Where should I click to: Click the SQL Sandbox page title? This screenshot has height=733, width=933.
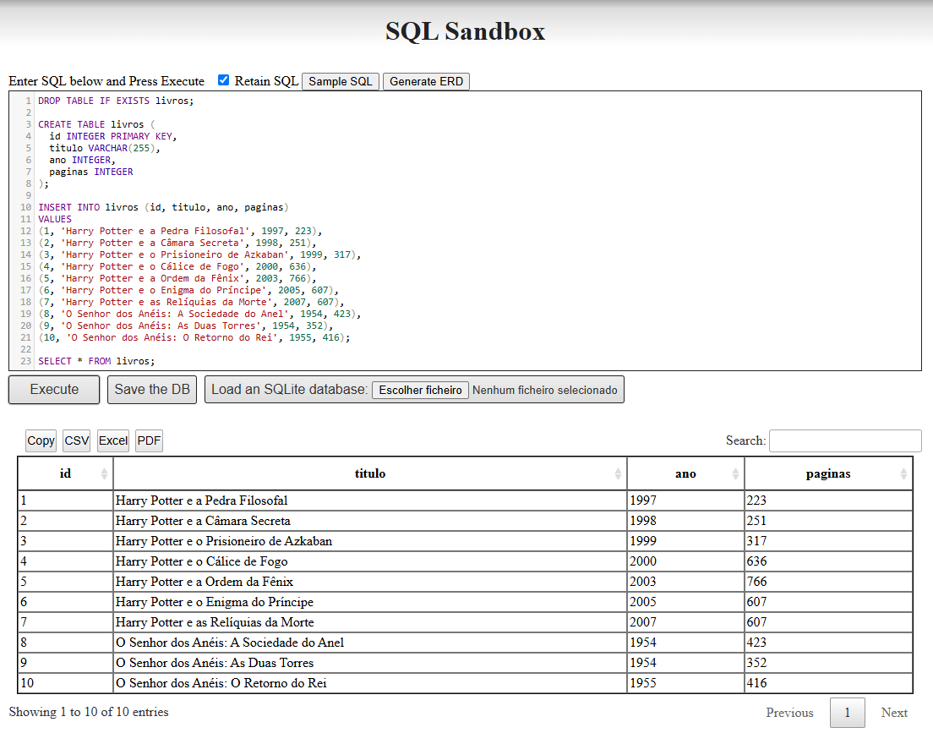(x=466, y=31)
